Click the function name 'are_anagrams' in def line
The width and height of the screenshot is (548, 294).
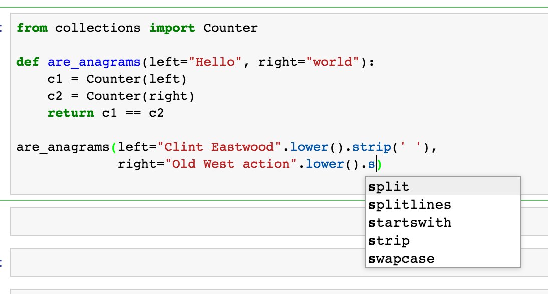tap(94, 62)
